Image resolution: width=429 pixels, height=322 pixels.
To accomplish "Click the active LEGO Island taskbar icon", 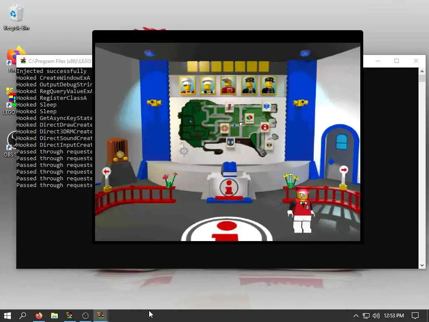I will coord(101,316).
